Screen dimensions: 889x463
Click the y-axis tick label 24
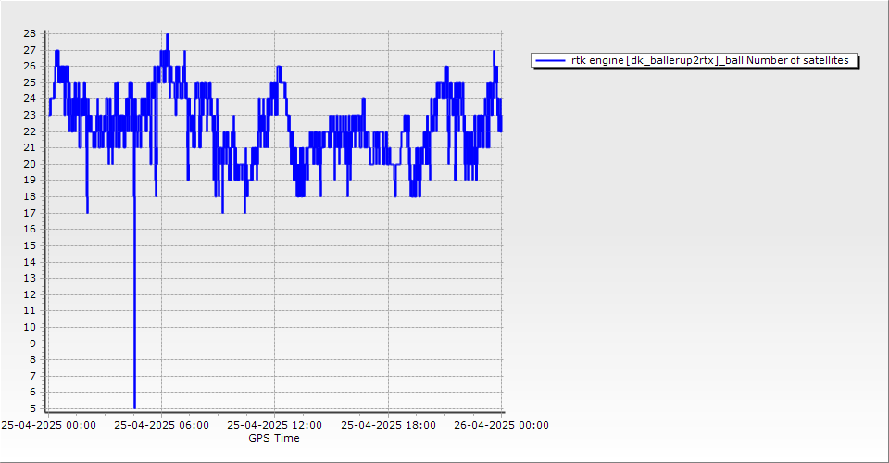pyautogui.click(x=30, y=98)
